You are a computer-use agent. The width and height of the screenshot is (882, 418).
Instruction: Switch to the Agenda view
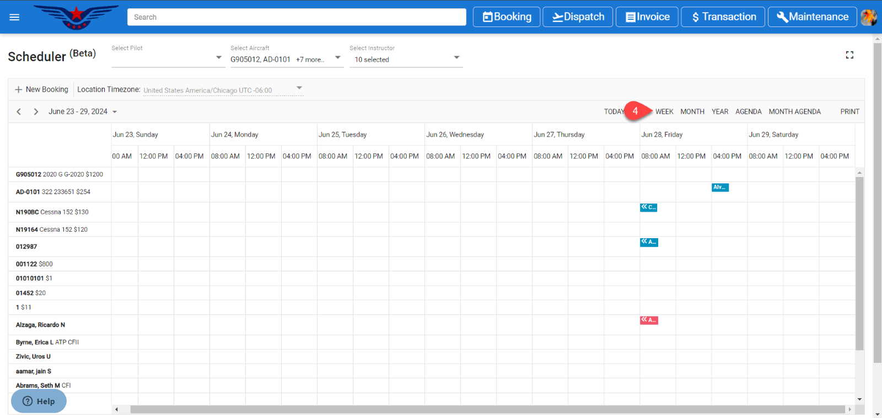pyautogui.click(x=748, y=111)
